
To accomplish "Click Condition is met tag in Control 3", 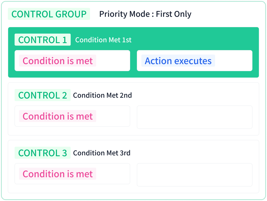I will click(x=57, y=174).
